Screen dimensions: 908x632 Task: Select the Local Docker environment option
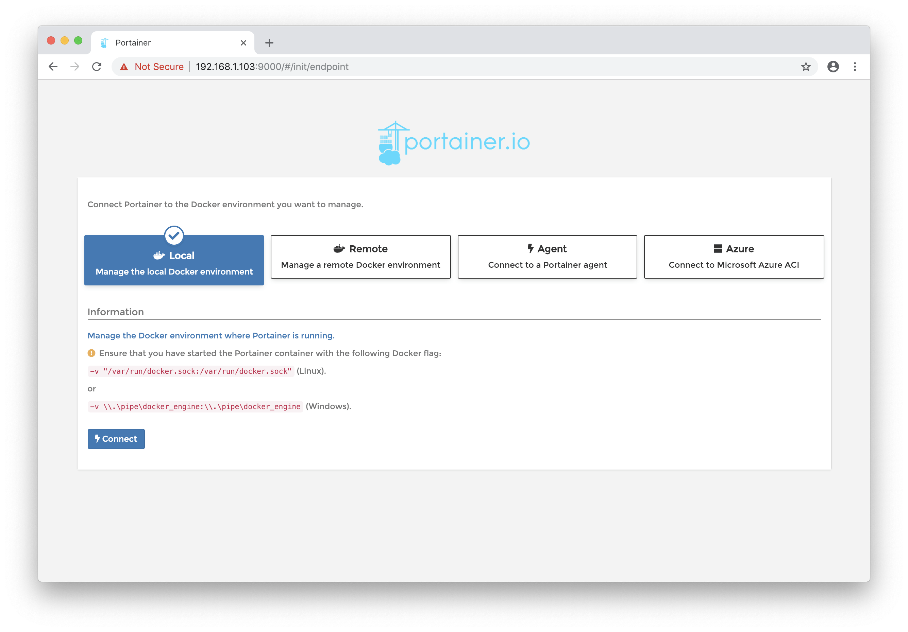[174, 260]
